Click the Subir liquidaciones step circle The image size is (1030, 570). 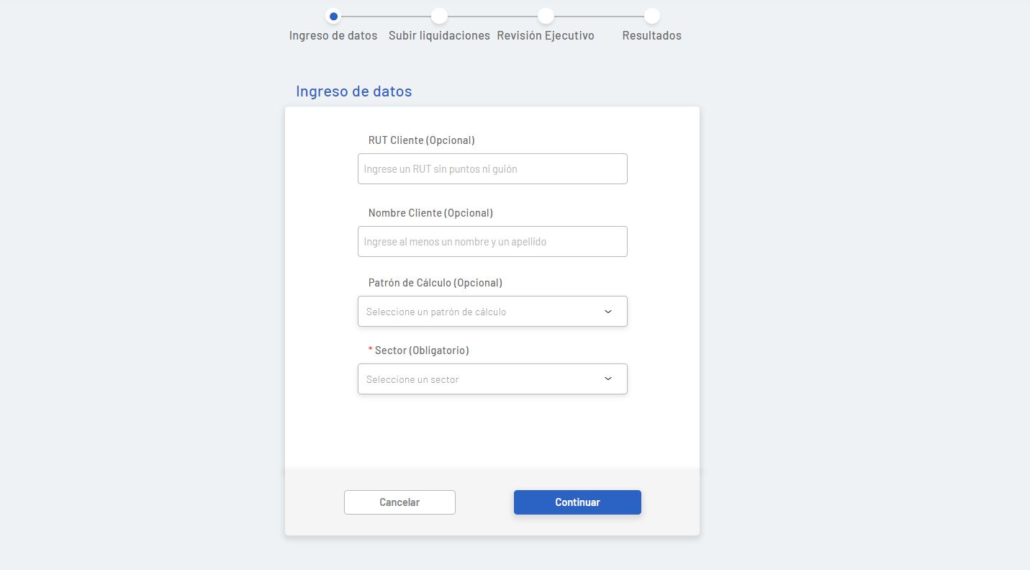(x=439, y=16)
